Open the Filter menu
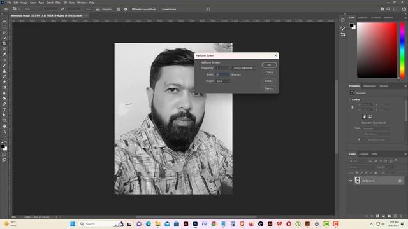This screenshot has height=229, width=408. coord(58,3)
